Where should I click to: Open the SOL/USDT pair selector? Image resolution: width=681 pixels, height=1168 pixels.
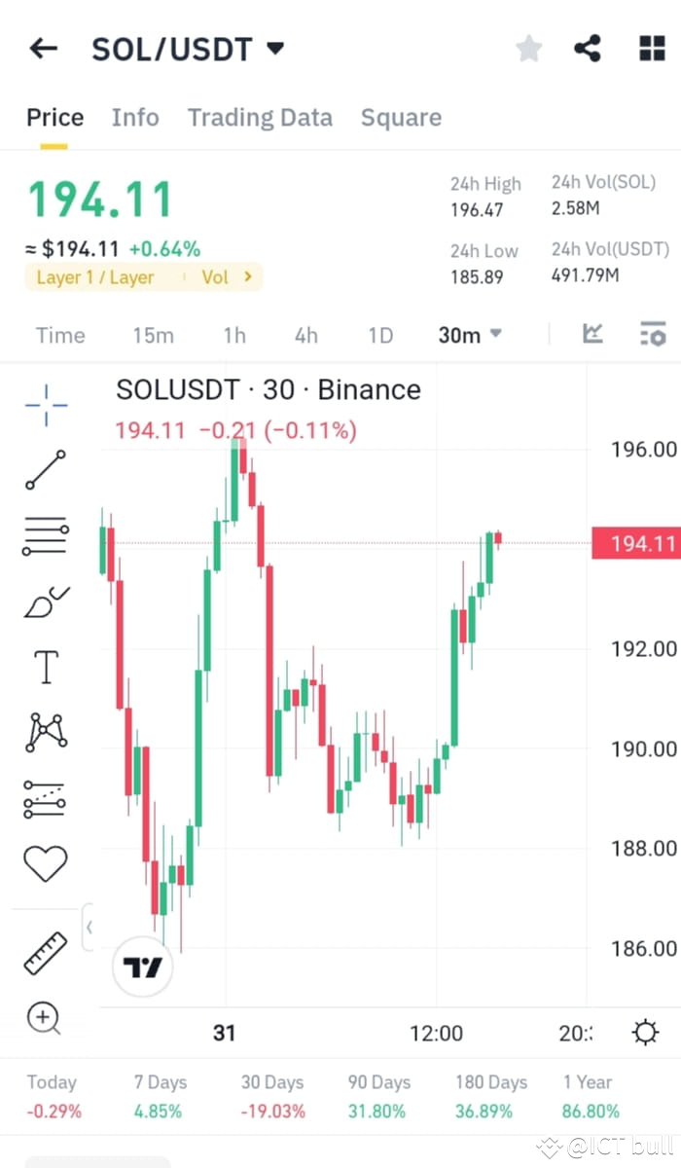[190, 49]
